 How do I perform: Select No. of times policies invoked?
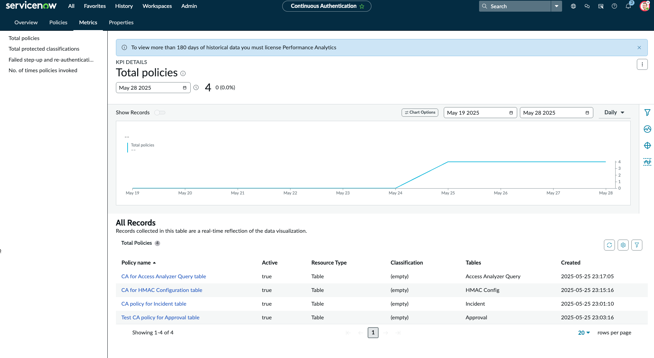click(43, 70)
